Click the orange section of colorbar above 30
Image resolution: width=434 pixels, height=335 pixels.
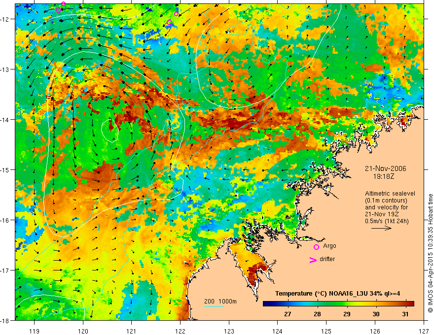pyautogui.click(x=376, y=303)
